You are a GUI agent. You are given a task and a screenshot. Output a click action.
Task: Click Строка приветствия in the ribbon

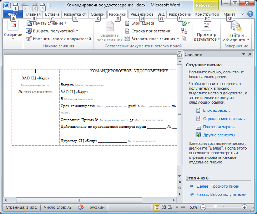point(147,31)
